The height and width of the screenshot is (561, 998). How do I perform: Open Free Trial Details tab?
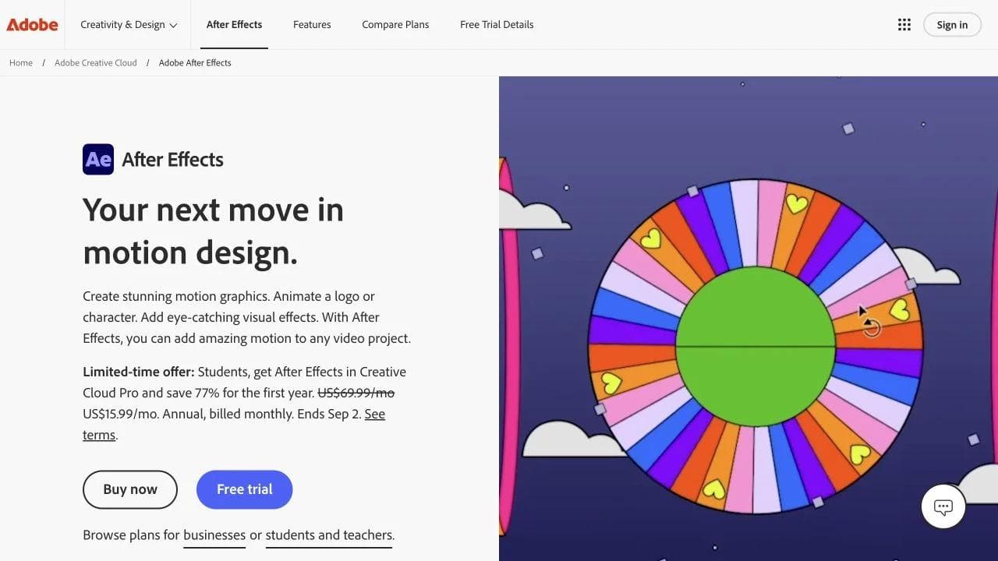pyautogui.click(x=497, y=25)
